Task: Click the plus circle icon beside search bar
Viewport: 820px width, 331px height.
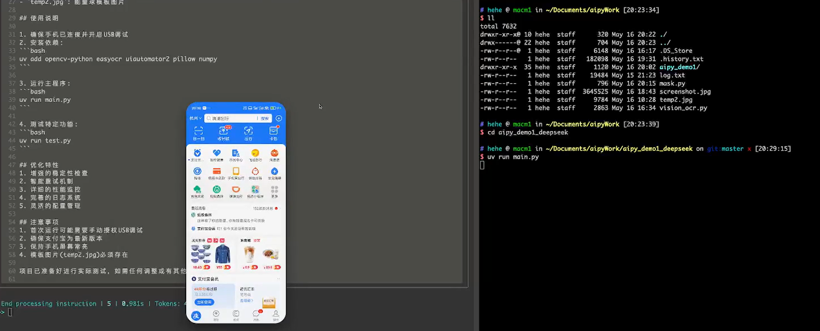Action: pyautogui.click(x=279, y=118)
